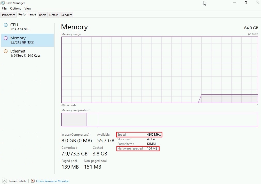
Task: Click the Resource Monitor icon near bottom
Action: click(x=33, y=181)
